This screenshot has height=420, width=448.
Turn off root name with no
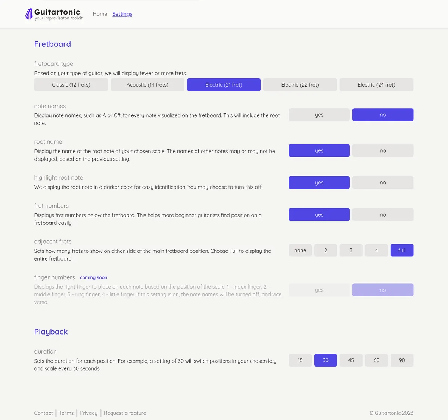click(383, 150)
